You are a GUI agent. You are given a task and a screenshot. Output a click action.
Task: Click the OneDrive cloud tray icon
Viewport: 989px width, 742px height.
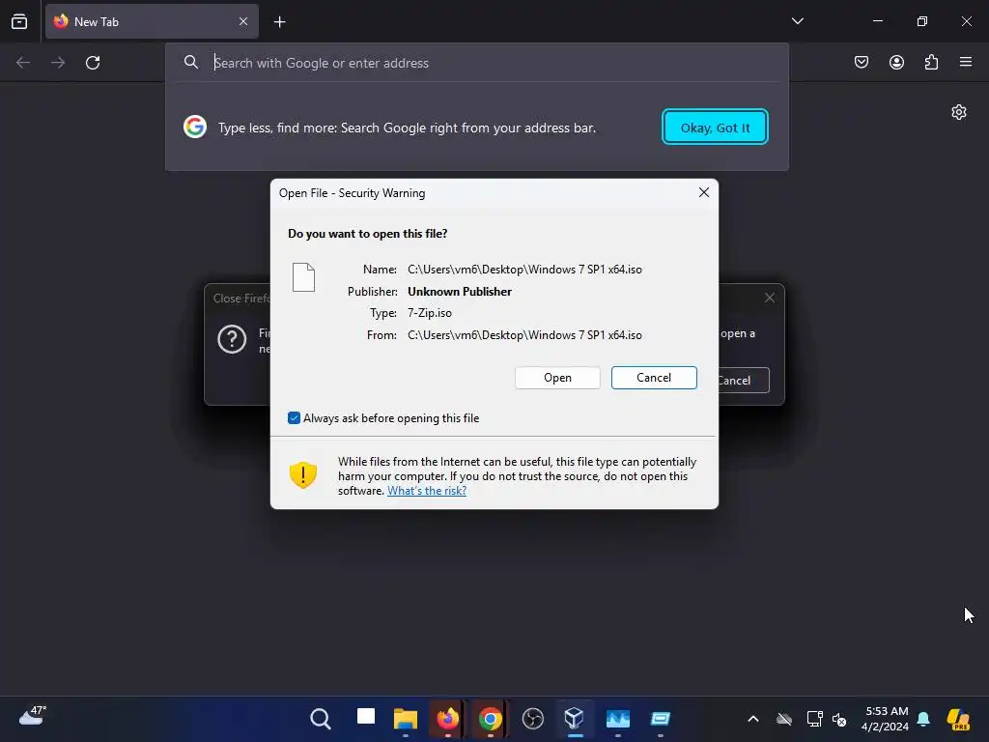(x=784, y=719)
